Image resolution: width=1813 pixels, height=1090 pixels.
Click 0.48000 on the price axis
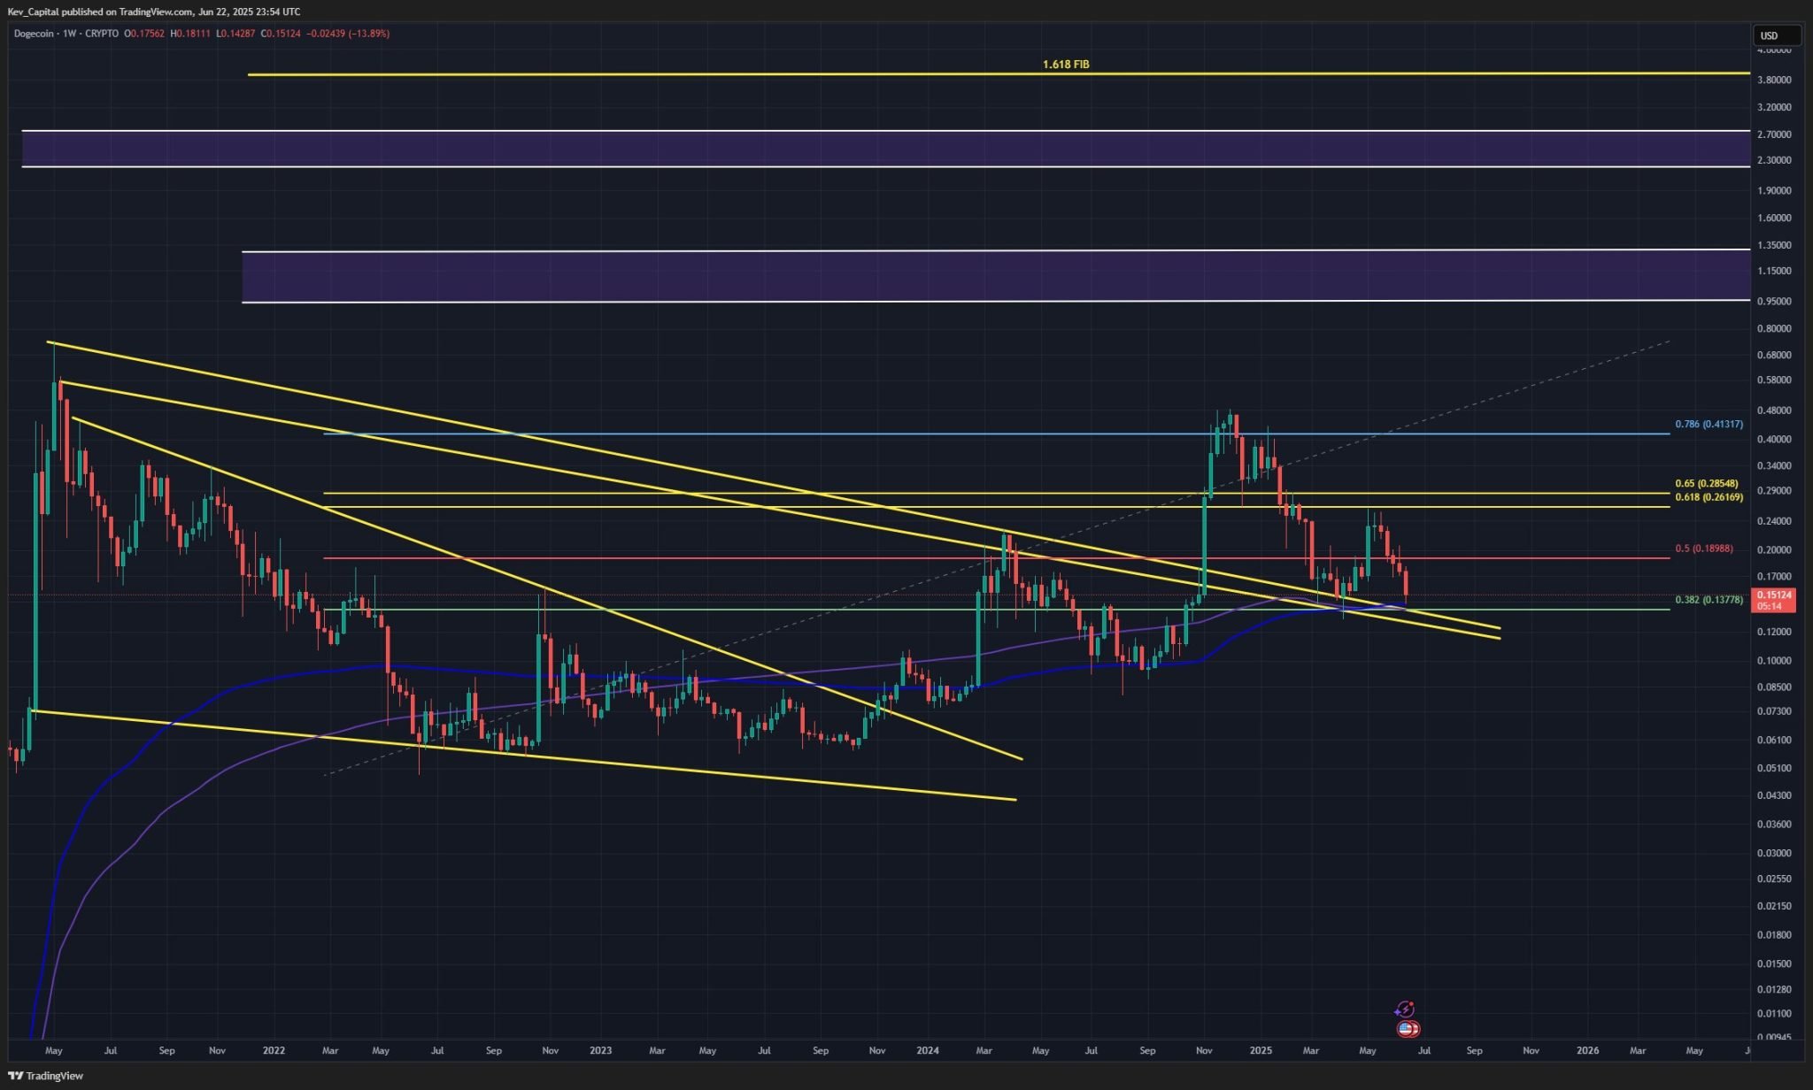1774,411
